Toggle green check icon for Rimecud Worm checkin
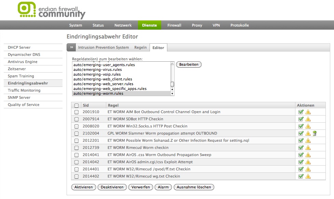This screenshot has height=199, width=334. point(301,148)
